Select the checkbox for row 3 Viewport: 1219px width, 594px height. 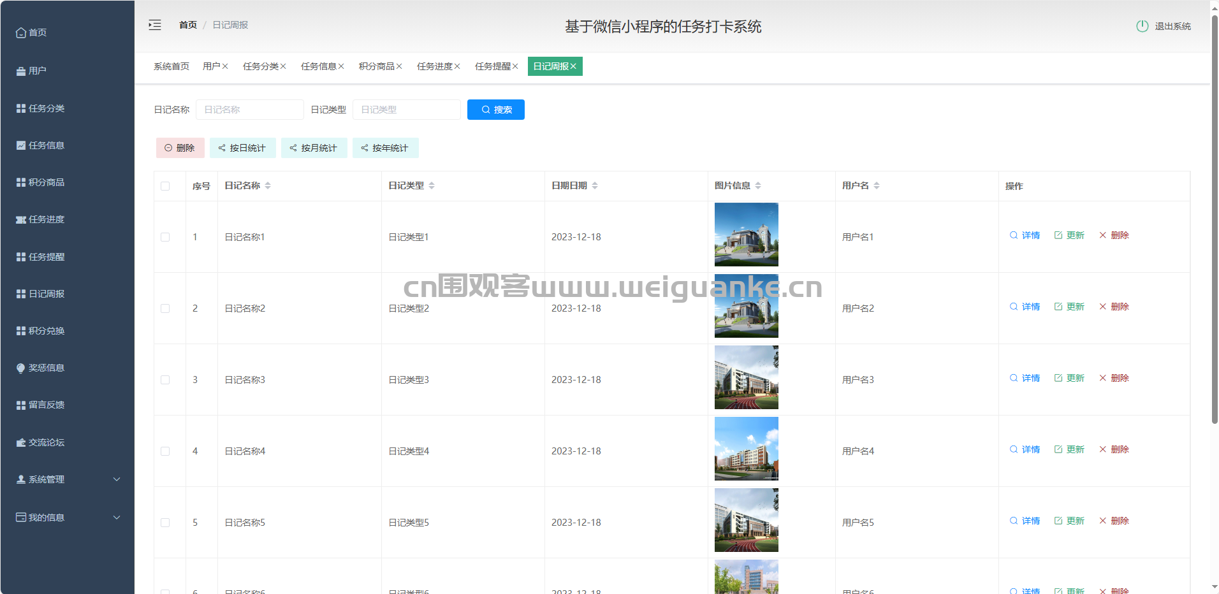point(165,380)
